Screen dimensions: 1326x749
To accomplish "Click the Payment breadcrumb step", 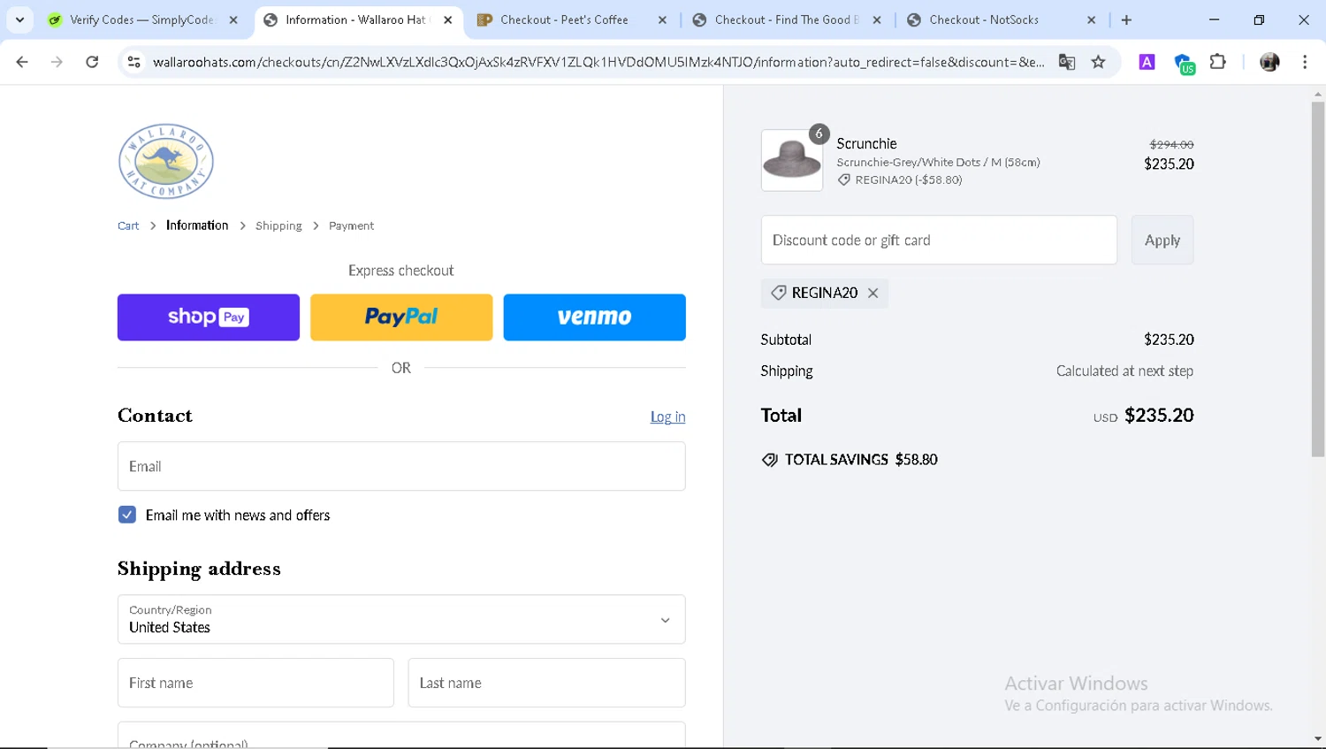I will 351,225.
